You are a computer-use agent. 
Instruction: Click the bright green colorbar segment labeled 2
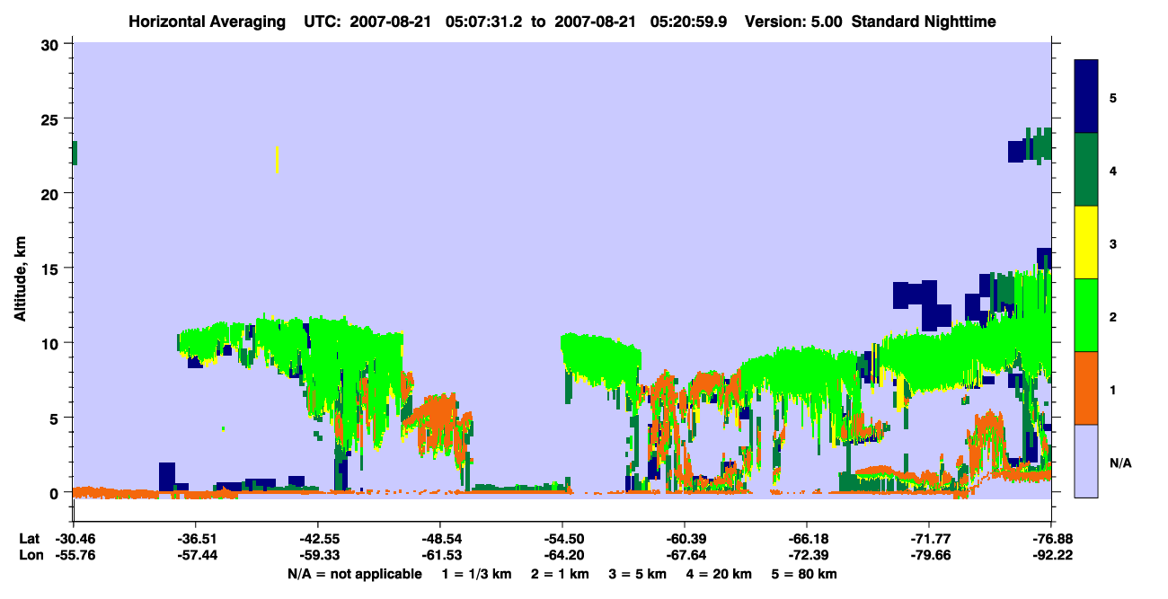[x=1086, y=315]
